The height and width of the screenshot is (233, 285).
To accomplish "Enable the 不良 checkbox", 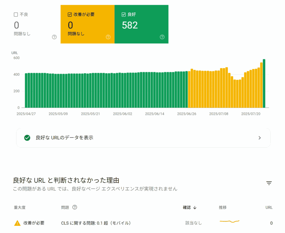I will (x=16, y=15).
